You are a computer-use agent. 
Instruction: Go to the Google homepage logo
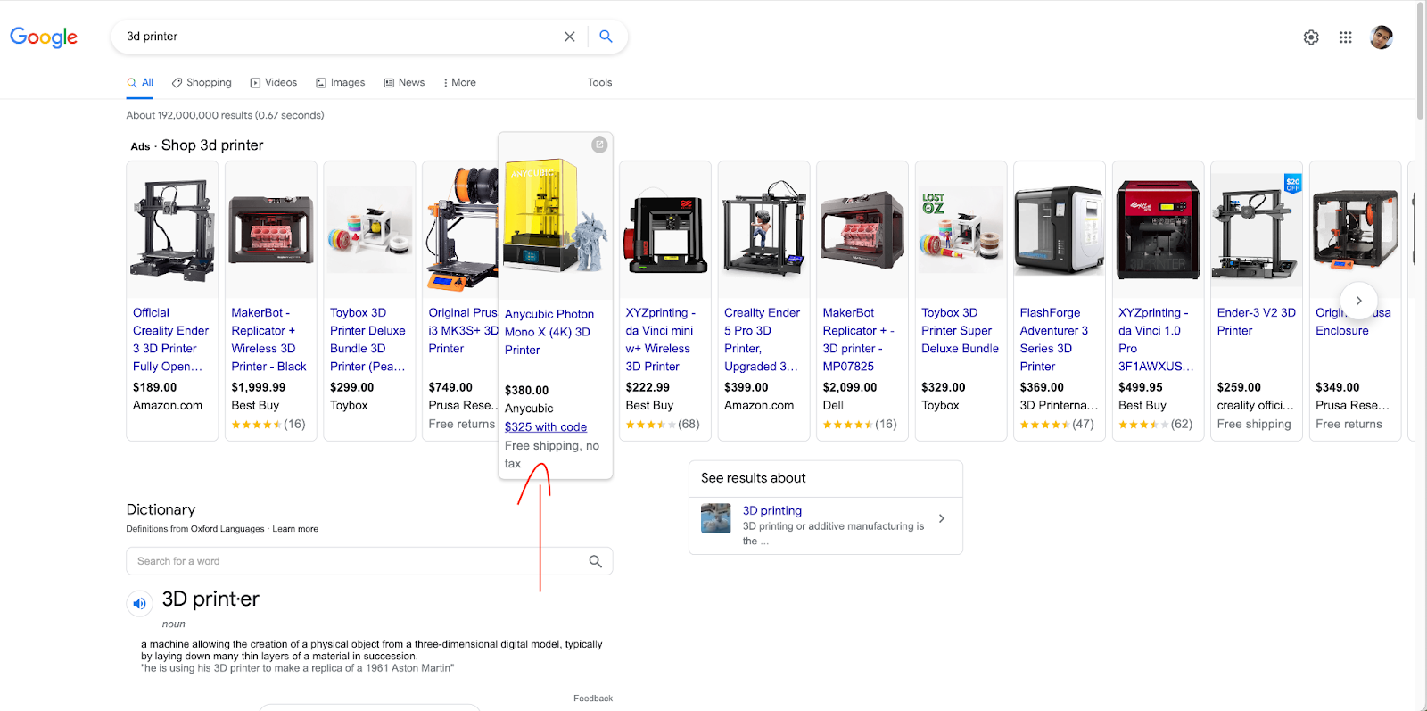44,37
